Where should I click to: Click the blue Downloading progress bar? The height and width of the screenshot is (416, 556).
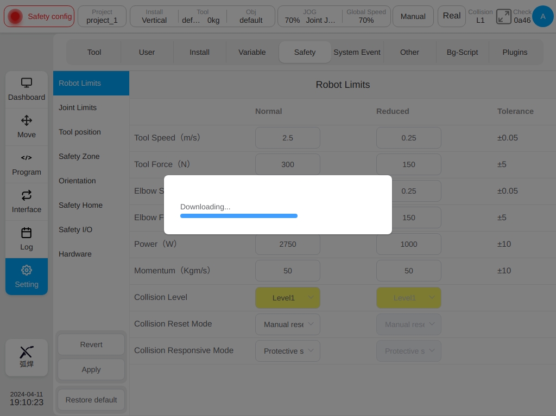[239, 216]
